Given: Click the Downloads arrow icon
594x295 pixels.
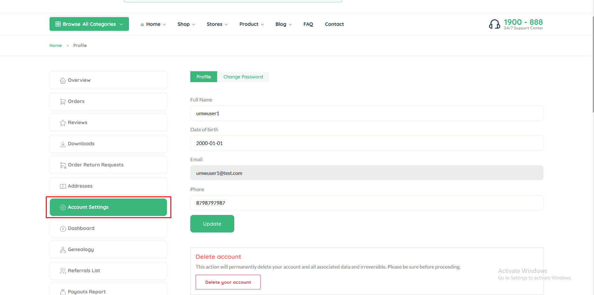Looking at the screenshot, I should pyautogui.click(x=63, y=143).
